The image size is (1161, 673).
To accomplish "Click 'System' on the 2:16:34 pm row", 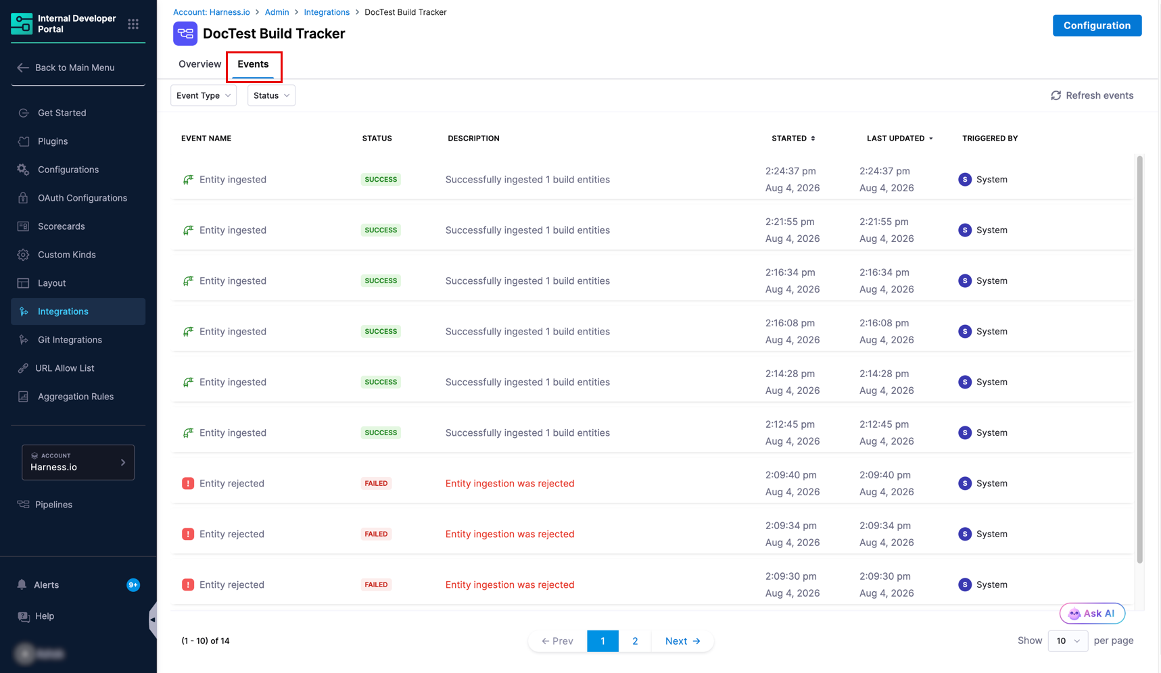I will tap(992, 280).
